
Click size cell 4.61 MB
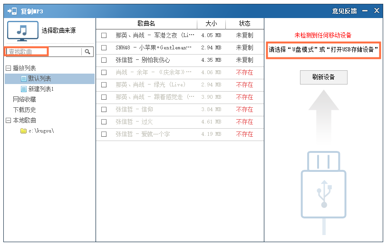[x=211, y=122]
